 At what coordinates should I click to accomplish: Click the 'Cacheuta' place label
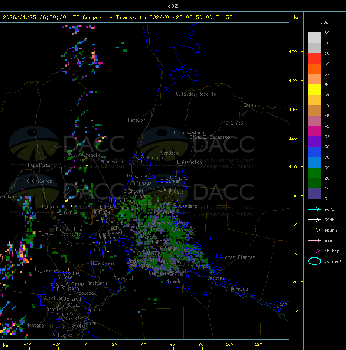71,234
